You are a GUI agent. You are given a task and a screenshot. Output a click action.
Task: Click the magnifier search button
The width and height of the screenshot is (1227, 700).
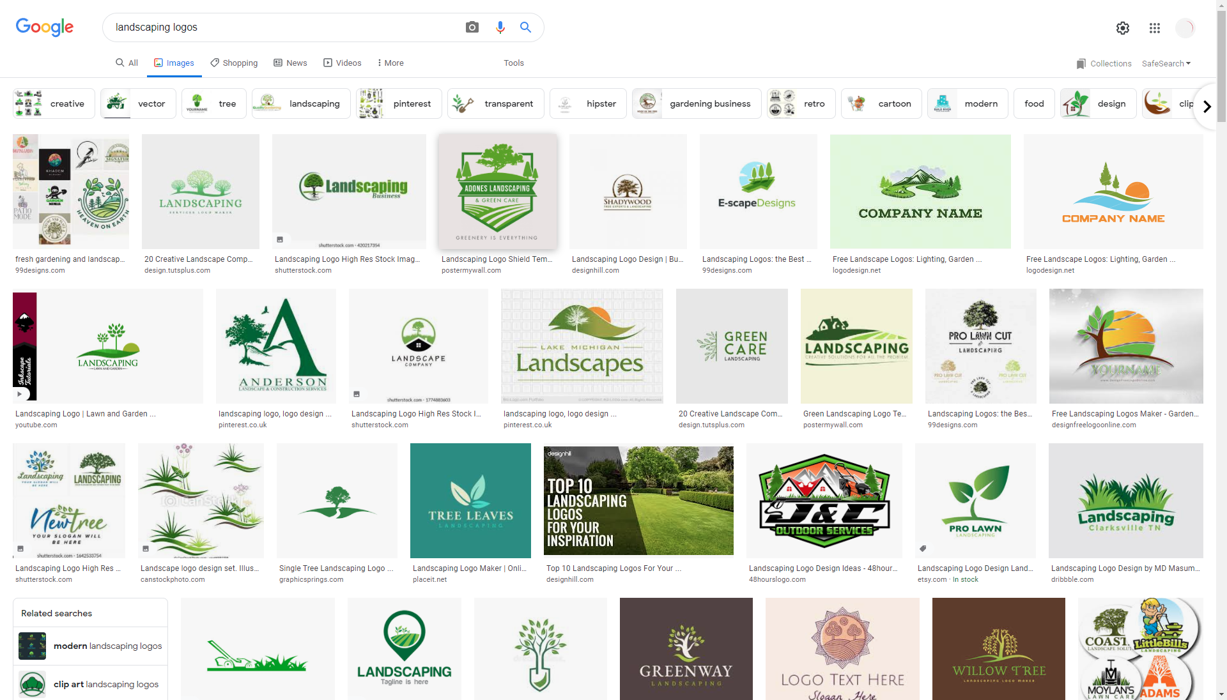[x=525, y=27]
